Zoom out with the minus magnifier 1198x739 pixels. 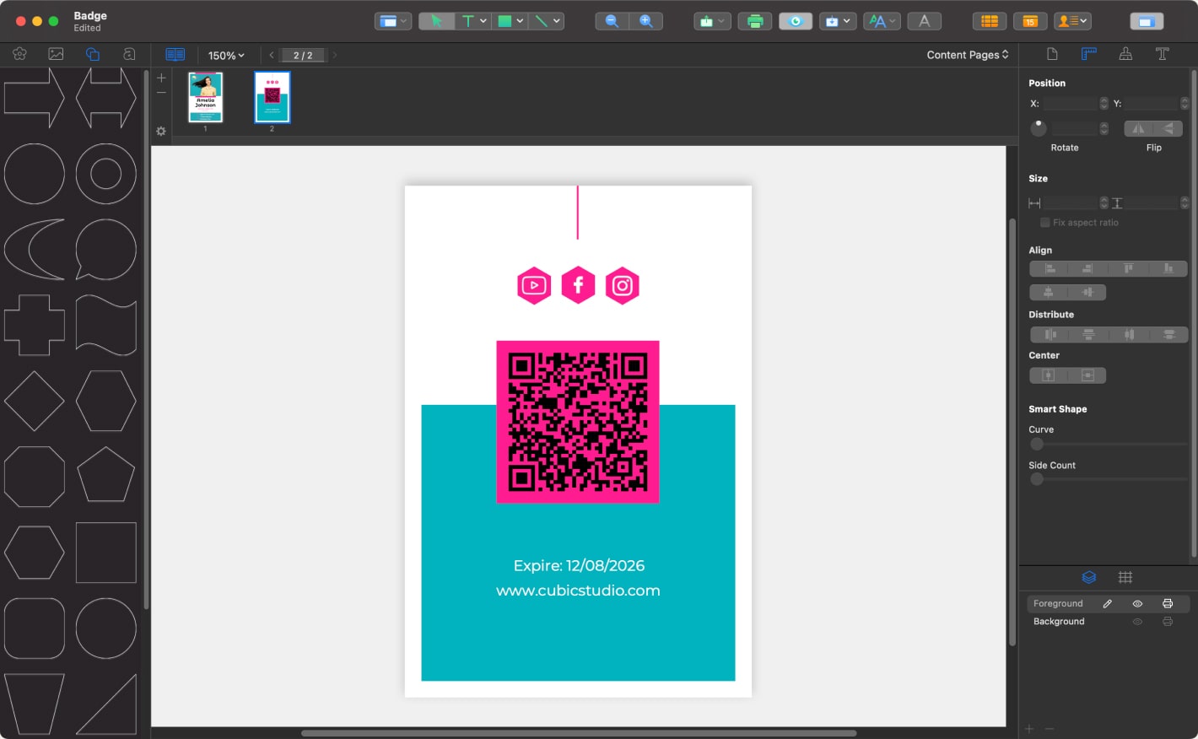coord(612,21)
